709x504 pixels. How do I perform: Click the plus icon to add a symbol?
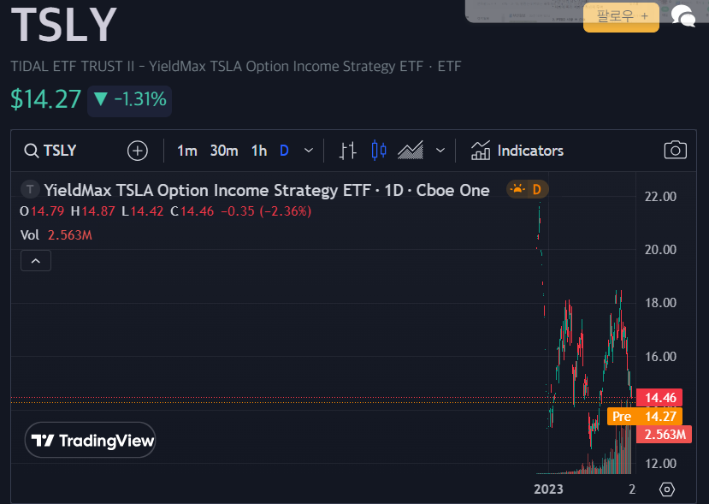(x=137, y=150)
